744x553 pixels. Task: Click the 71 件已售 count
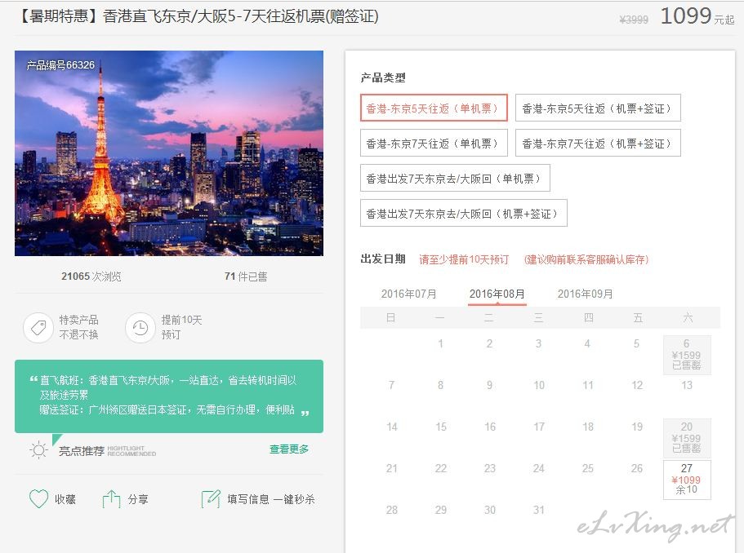pos(246,276)
